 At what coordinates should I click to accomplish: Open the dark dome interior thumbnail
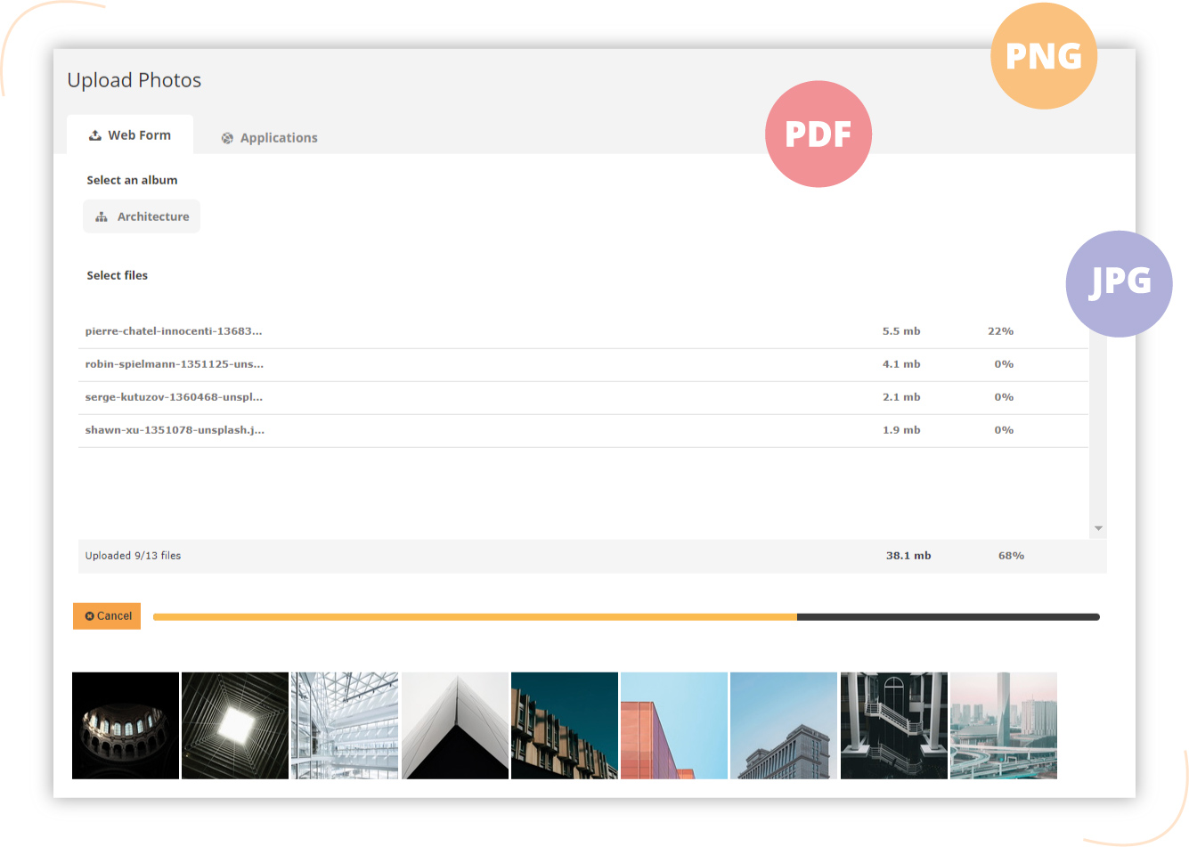(126, 726)
